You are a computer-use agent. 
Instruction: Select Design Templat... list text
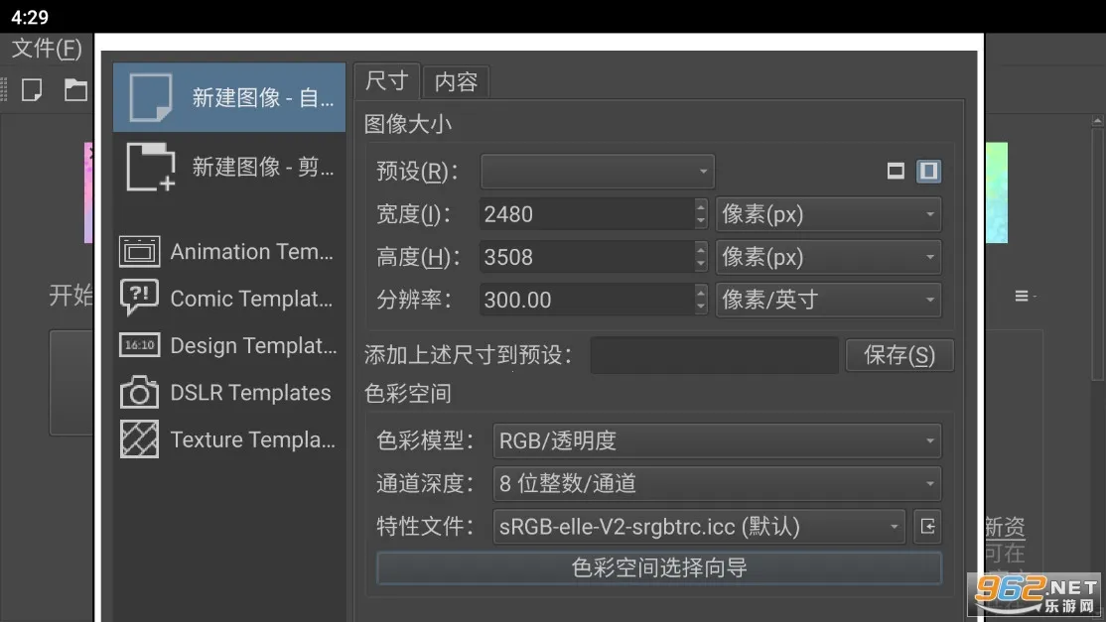(253, 346)
